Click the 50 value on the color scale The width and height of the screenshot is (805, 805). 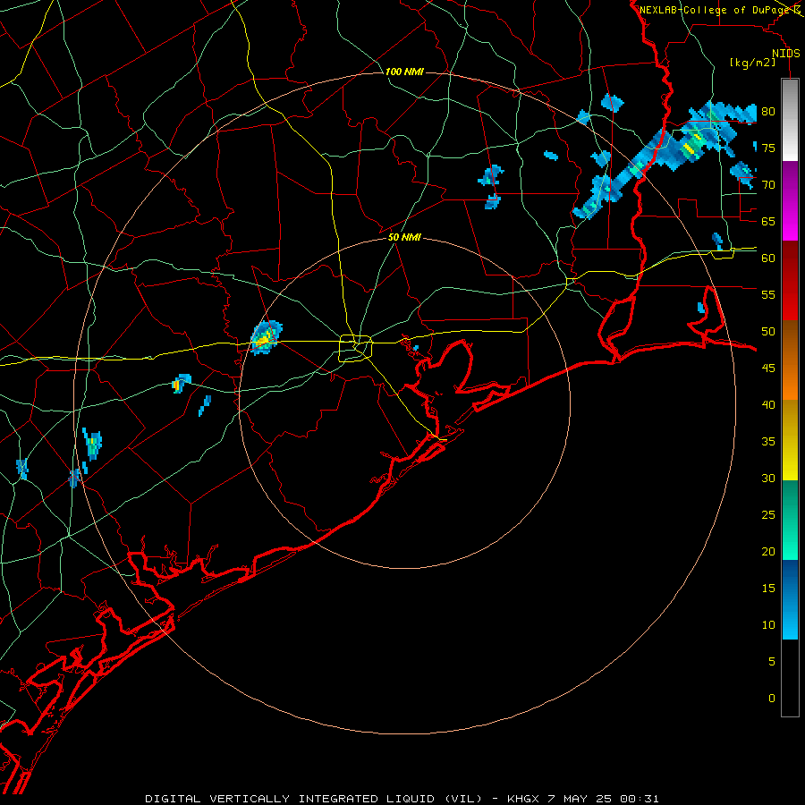tap(768, 332)
